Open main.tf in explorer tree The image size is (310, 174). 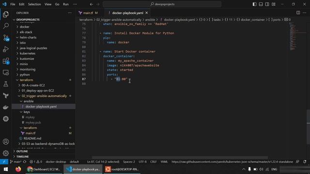[31, 133]
